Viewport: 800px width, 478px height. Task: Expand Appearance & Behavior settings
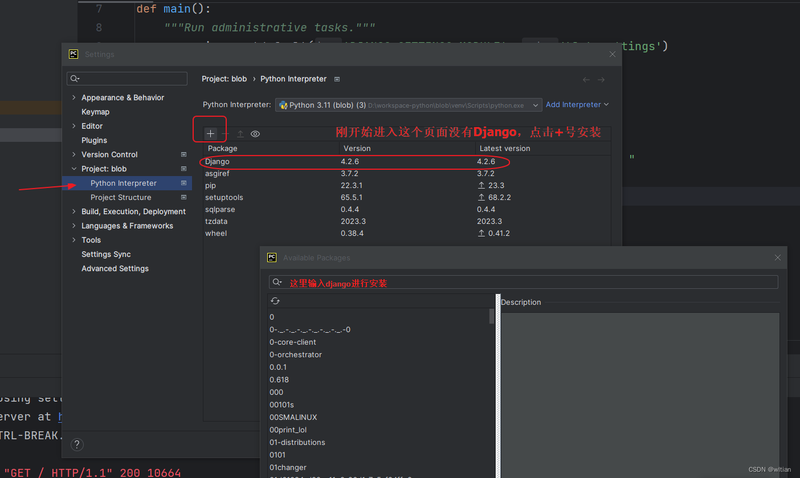[x=74, y=97]
